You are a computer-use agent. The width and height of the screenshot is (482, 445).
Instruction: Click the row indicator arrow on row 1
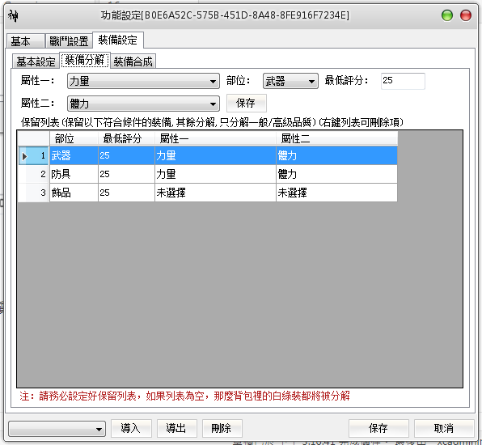pyautogui.click(x=24, y=156)
